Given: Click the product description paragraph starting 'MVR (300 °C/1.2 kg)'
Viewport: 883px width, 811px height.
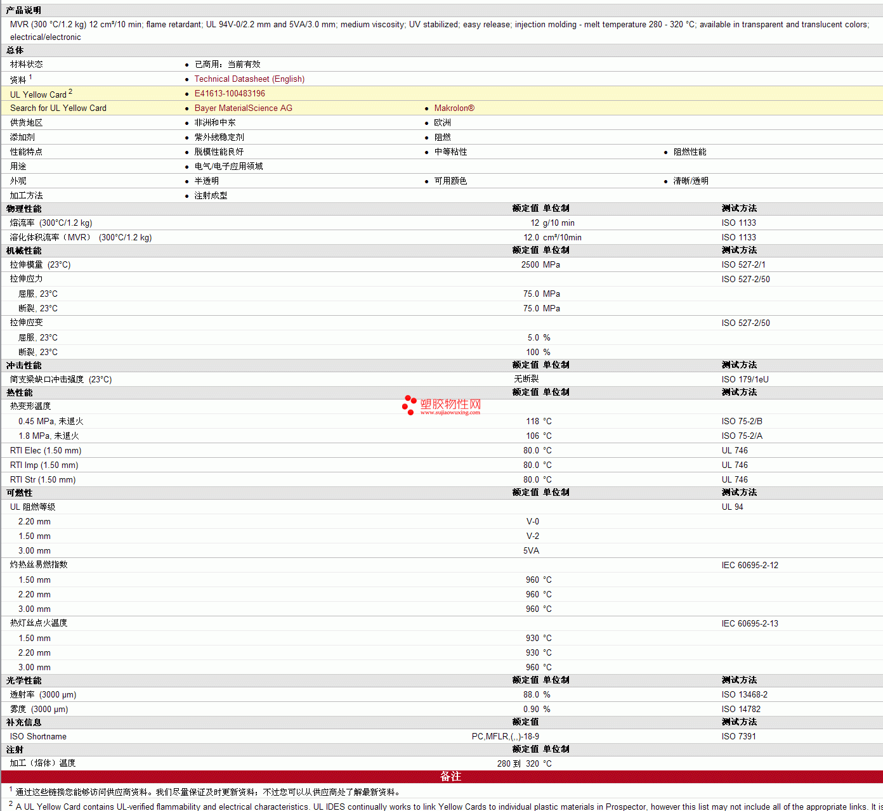Looking at the screenshot, I should (441, 30).
